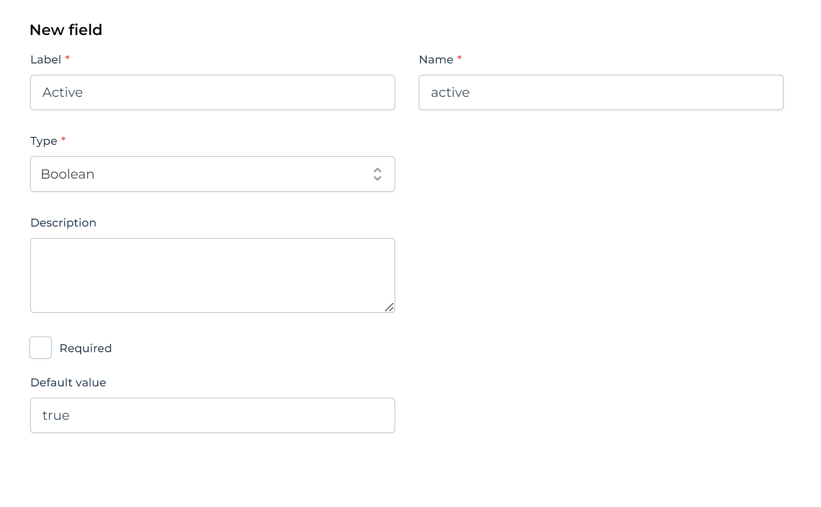Screen dimensions: 821x507
Task: Click the New field heading
Action: [x=66, y=29]
